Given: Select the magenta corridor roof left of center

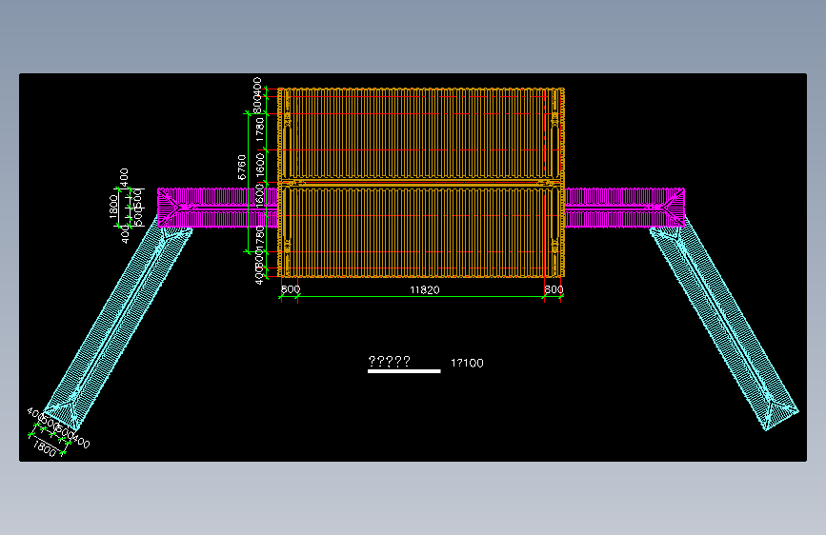Looking at the screenshot, I should pos(217,208).
